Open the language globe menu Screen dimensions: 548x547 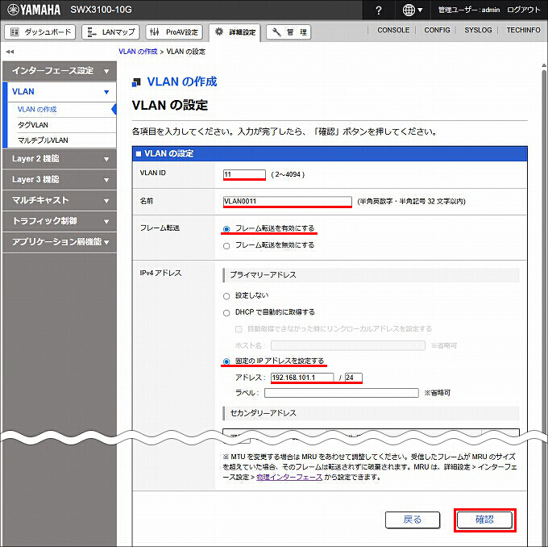(x=413, y=10)
